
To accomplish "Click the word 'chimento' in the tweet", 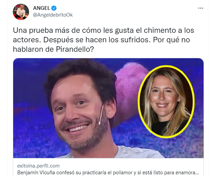I will pos(160,30).
